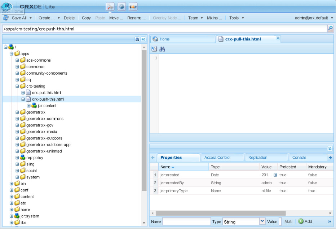Expand more options chevron beside Add
336x229 pixels.
[330, 221]
